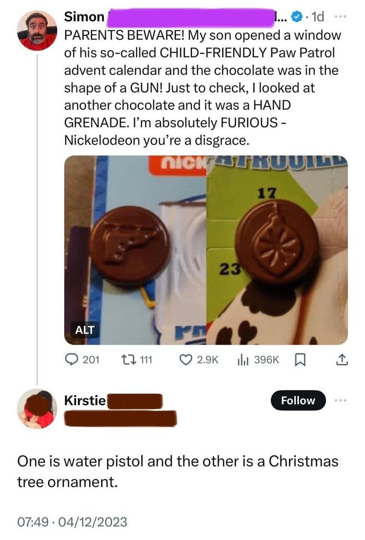Share the tweet via the share icon
Screen dimensions: 365x540
click(x=342, y=358)
